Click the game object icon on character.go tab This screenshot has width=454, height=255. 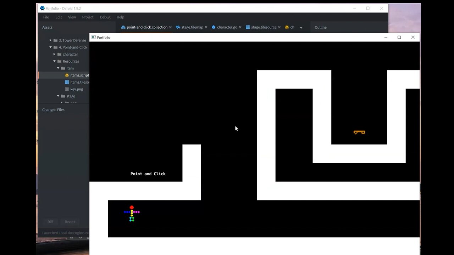(x=214, y=27)
